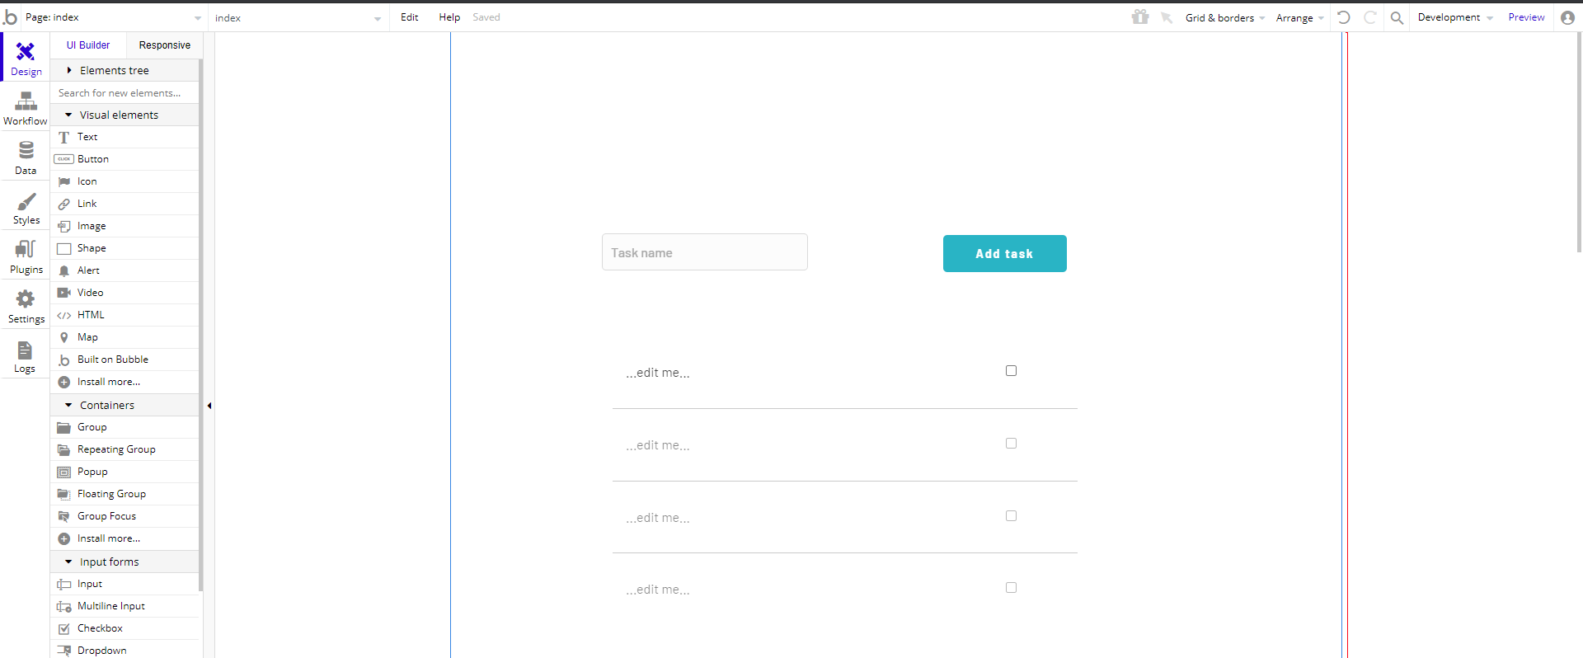This screenshot has width=1583, height=658.
Task: Click the Add task button
Action: (x=1004, y=253)
